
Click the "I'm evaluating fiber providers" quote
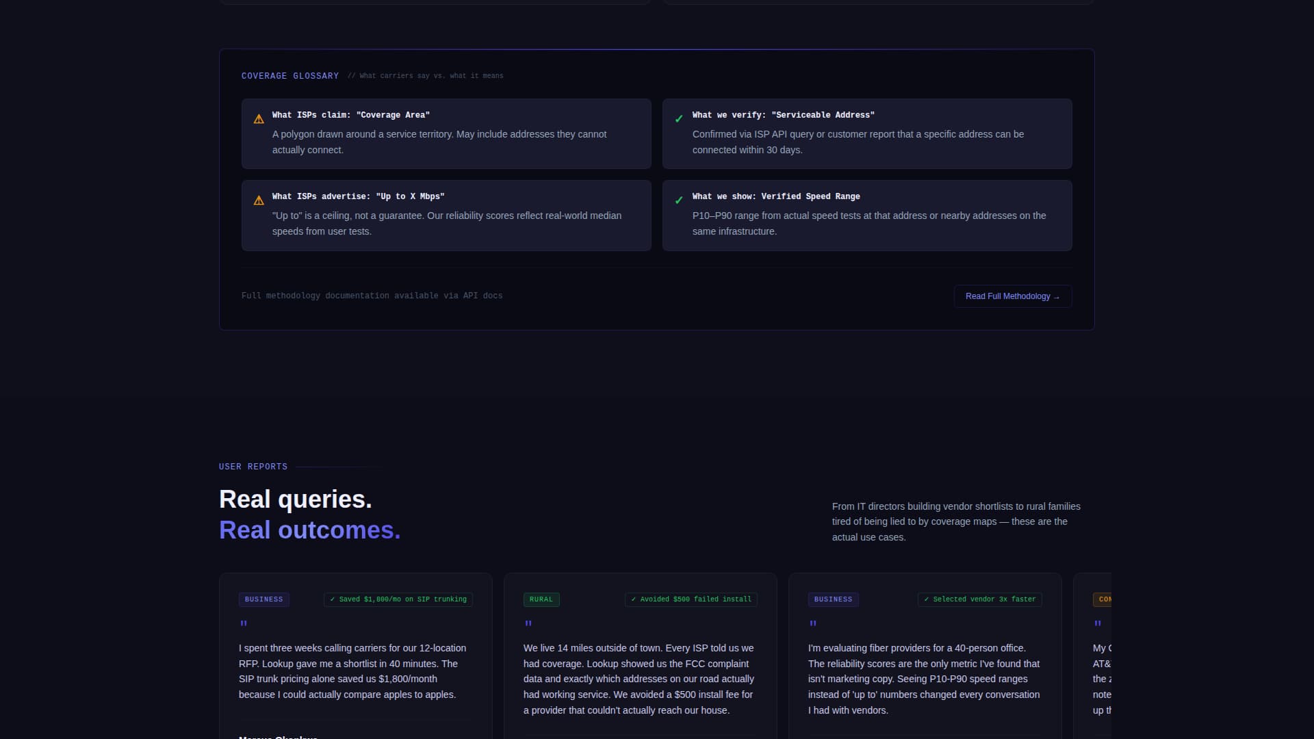pos(924,679)
